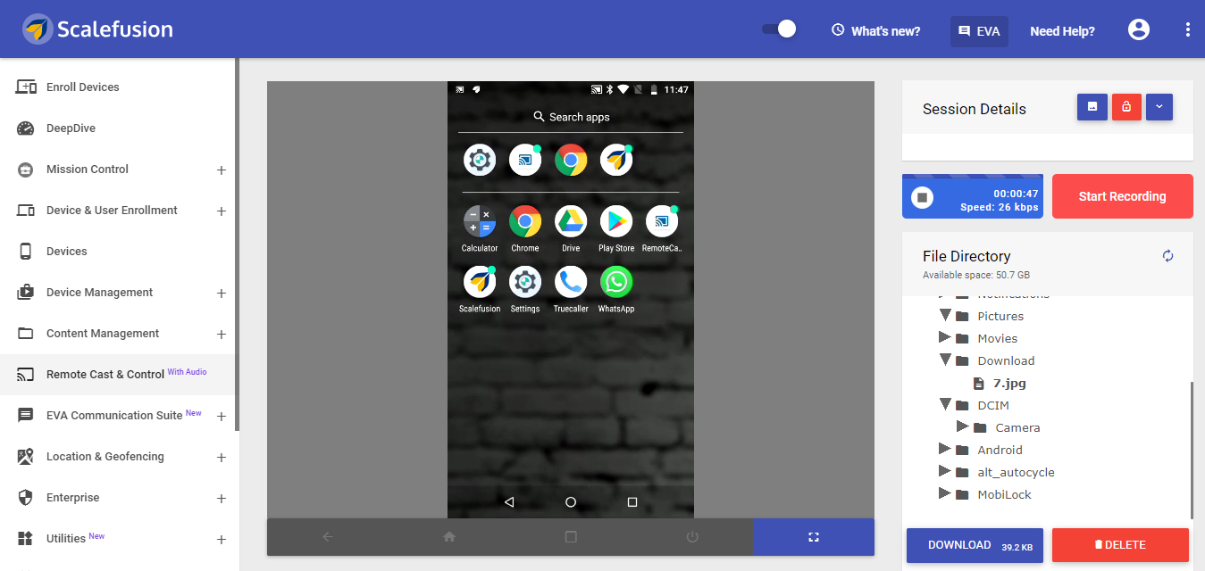Click the Scalefusion logo
1205x571 pixels.
97,29
